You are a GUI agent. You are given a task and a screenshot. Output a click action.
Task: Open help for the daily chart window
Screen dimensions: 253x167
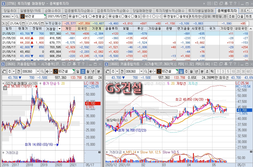pos(235,64)
